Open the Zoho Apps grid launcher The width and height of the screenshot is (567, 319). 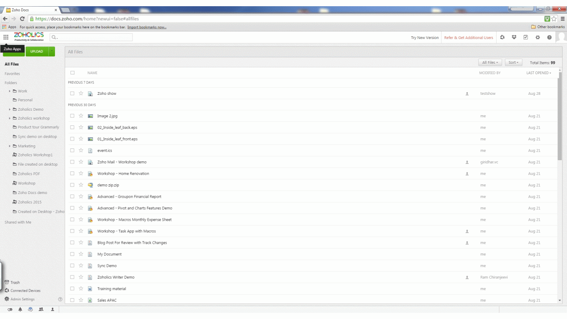point(6,38)
